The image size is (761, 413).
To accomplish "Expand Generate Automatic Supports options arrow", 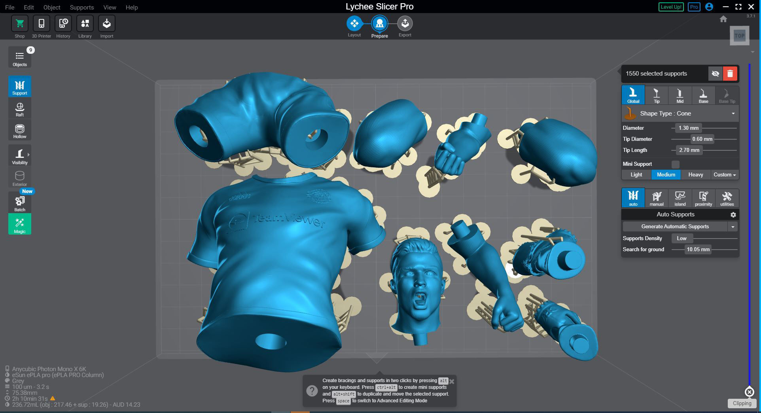I will (733, 227).
